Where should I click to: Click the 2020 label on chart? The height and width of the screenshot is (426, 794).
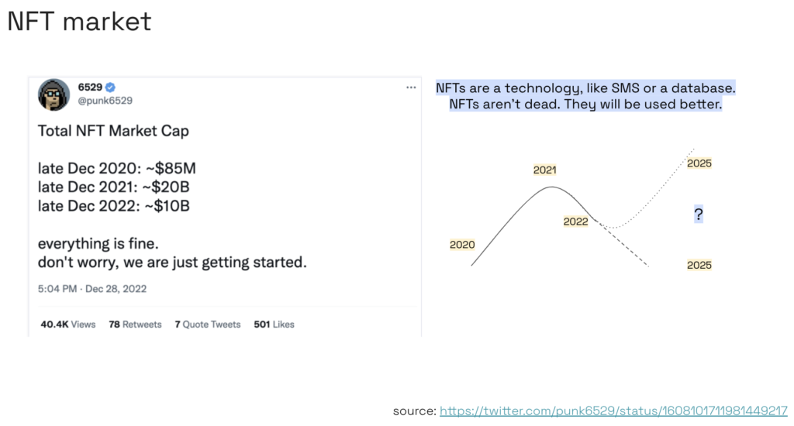tap(462, 245)
